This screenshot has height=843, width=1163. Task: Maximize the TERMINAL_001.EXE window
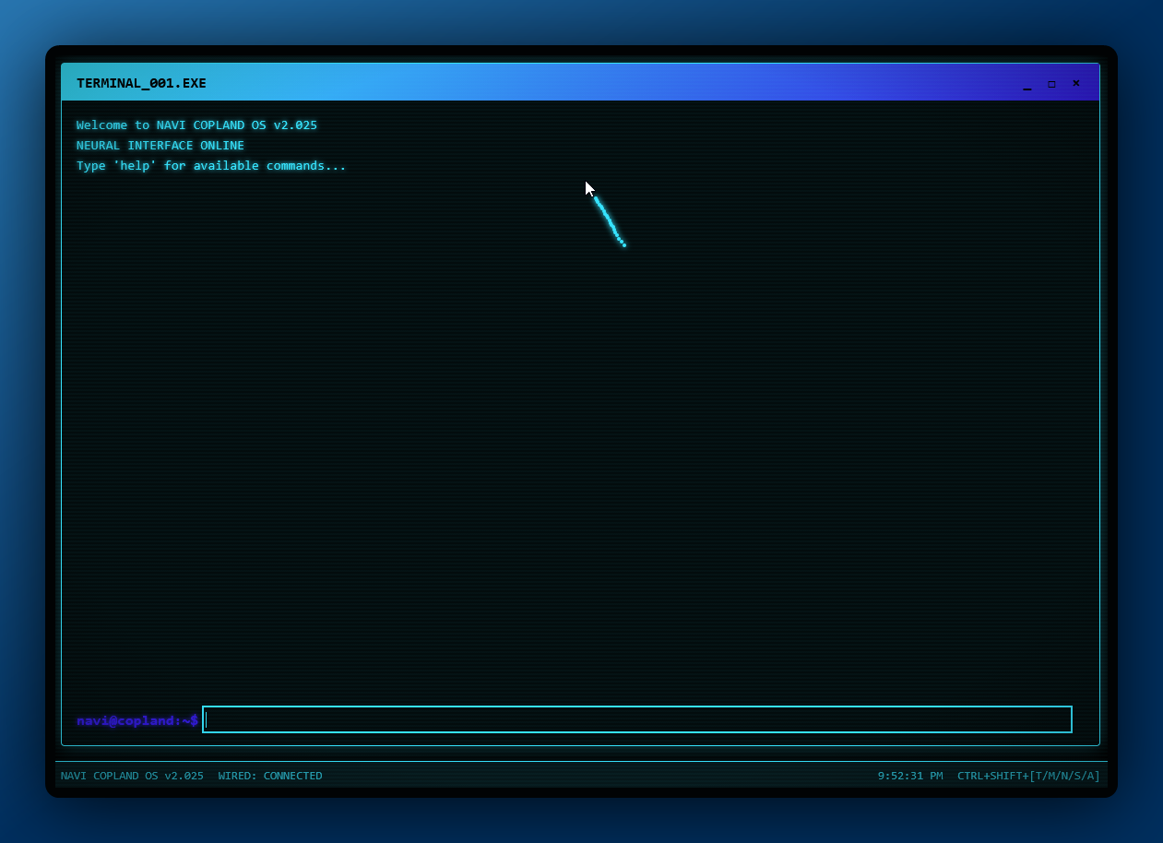(x=1051, y=84)
